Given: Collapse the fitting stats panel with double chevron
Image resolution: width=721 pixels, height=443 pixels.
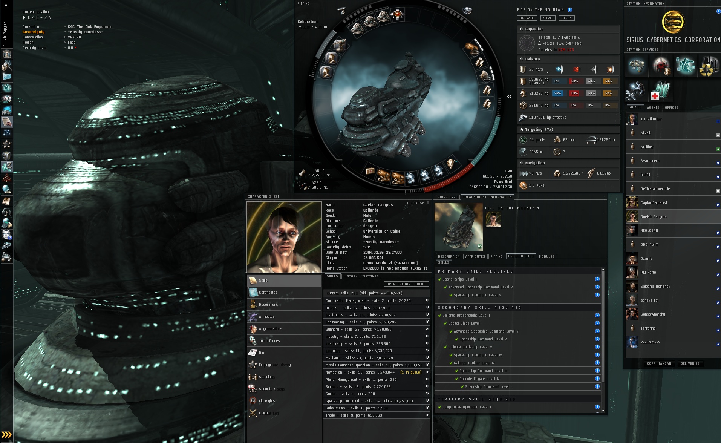Looking at the screenshot, I should click(509, 97).
